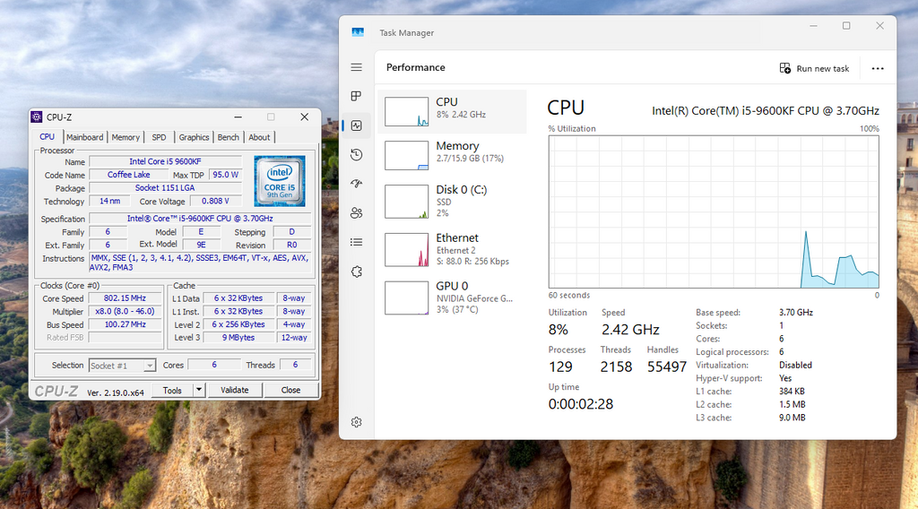This screenshot has width=918, height=509.
Task: Click the Name field Intel Core i5 9600KF
Action: pyautogui.click(x=165, y=161)
